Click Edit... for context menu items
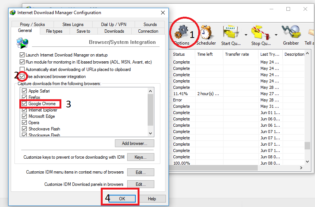 [x=141, y=172]
